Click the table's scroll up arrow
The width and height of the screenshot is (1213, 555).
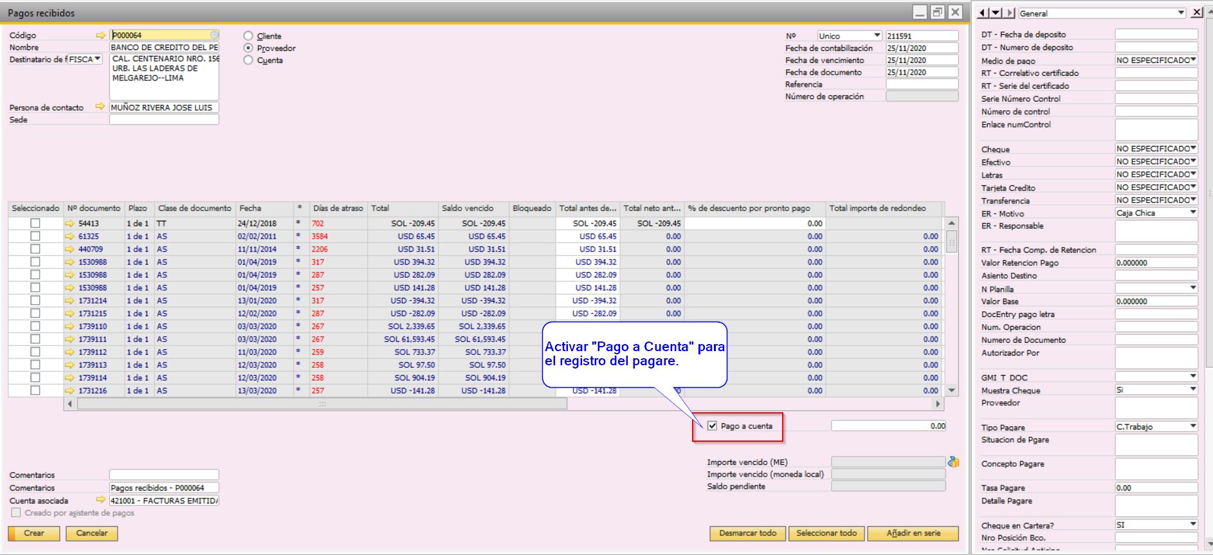click(x=952, y=223)
